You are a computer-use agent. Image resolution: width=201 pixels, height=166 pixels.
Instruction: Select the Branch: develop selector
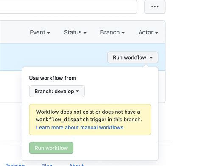(x=57, y=91)
